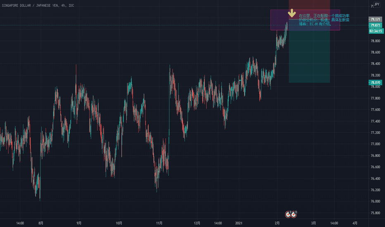
Task: Click the 8月 time axis label
Action: coord(41,223)
